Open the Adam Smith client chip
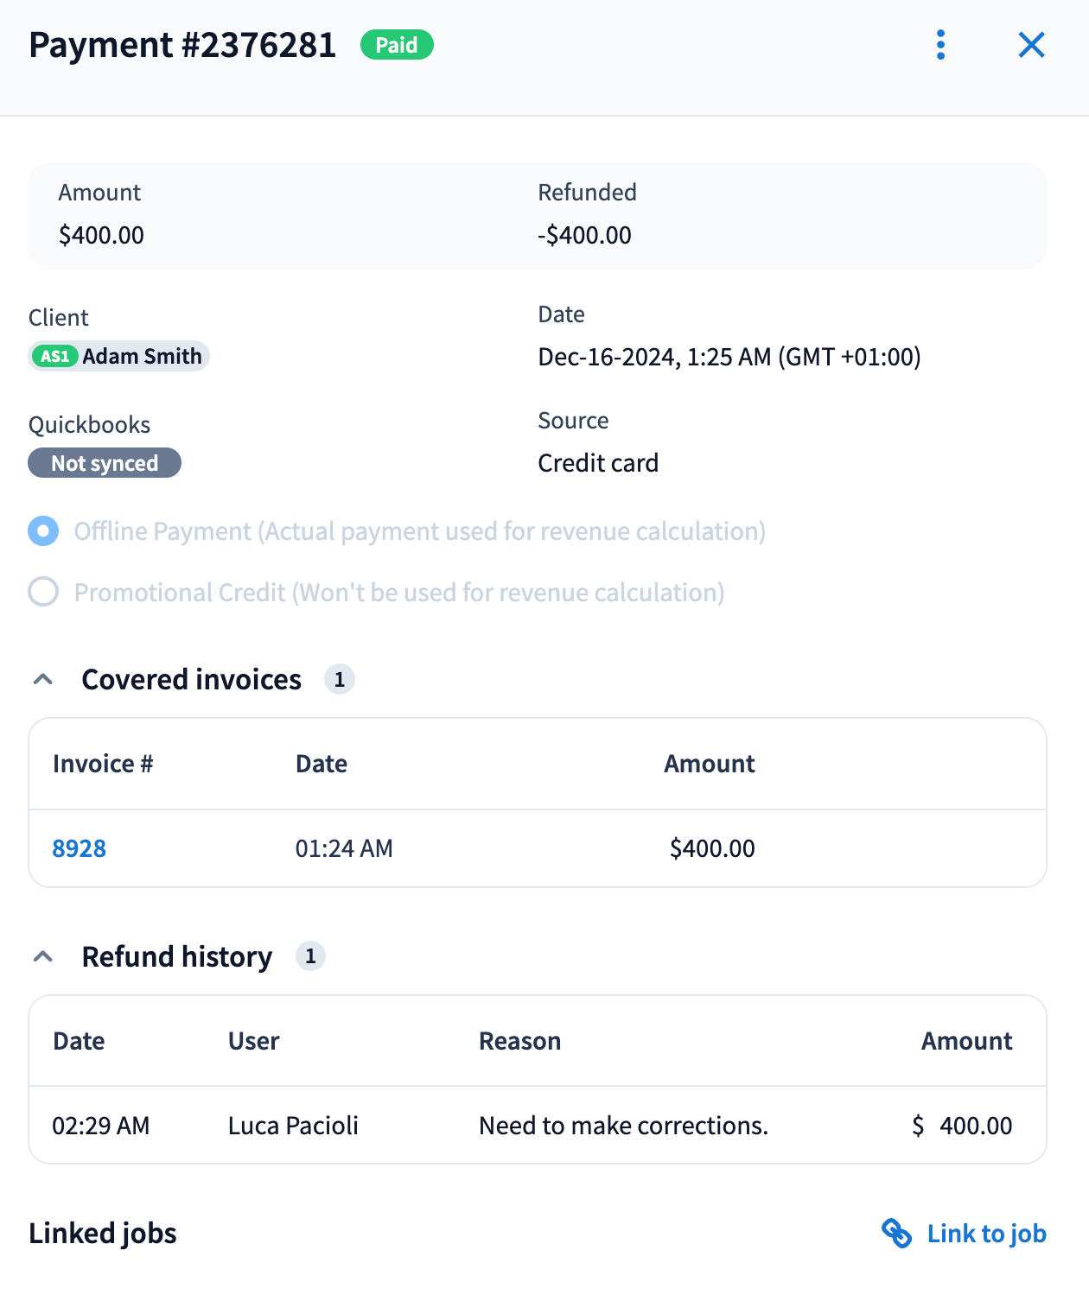This screenshot has width=1089, height=1301. pos(142,356)
